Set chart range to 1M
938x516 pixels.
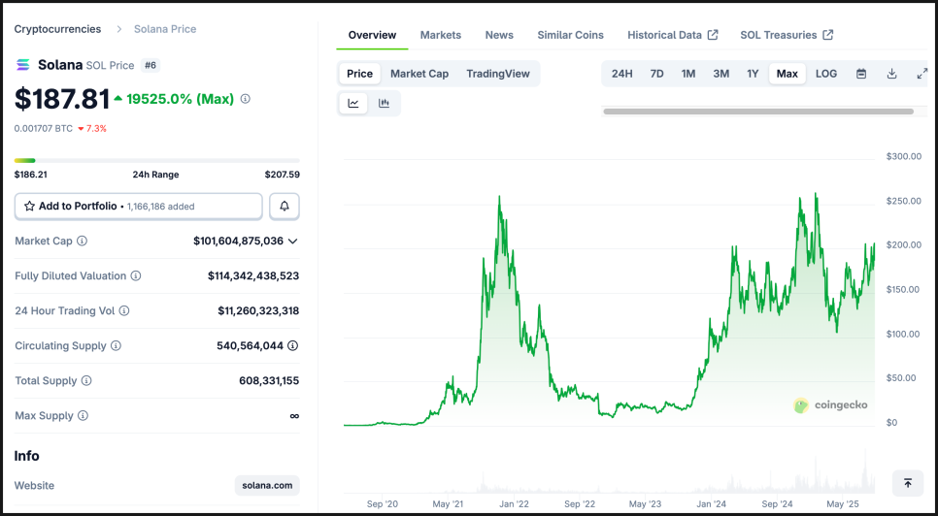pyautogui.click(x=688, y=74)
